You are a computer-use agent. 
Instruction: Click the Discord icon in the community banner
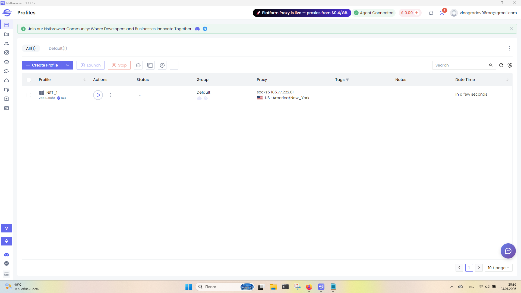pos(197,29)
